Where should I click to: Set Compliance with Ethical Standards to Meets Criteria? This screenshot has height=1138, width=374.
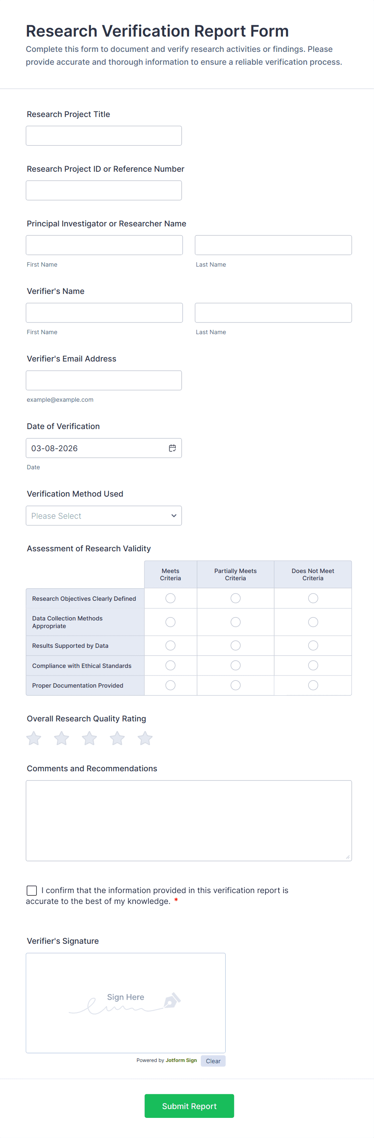(x=171, y=665)
